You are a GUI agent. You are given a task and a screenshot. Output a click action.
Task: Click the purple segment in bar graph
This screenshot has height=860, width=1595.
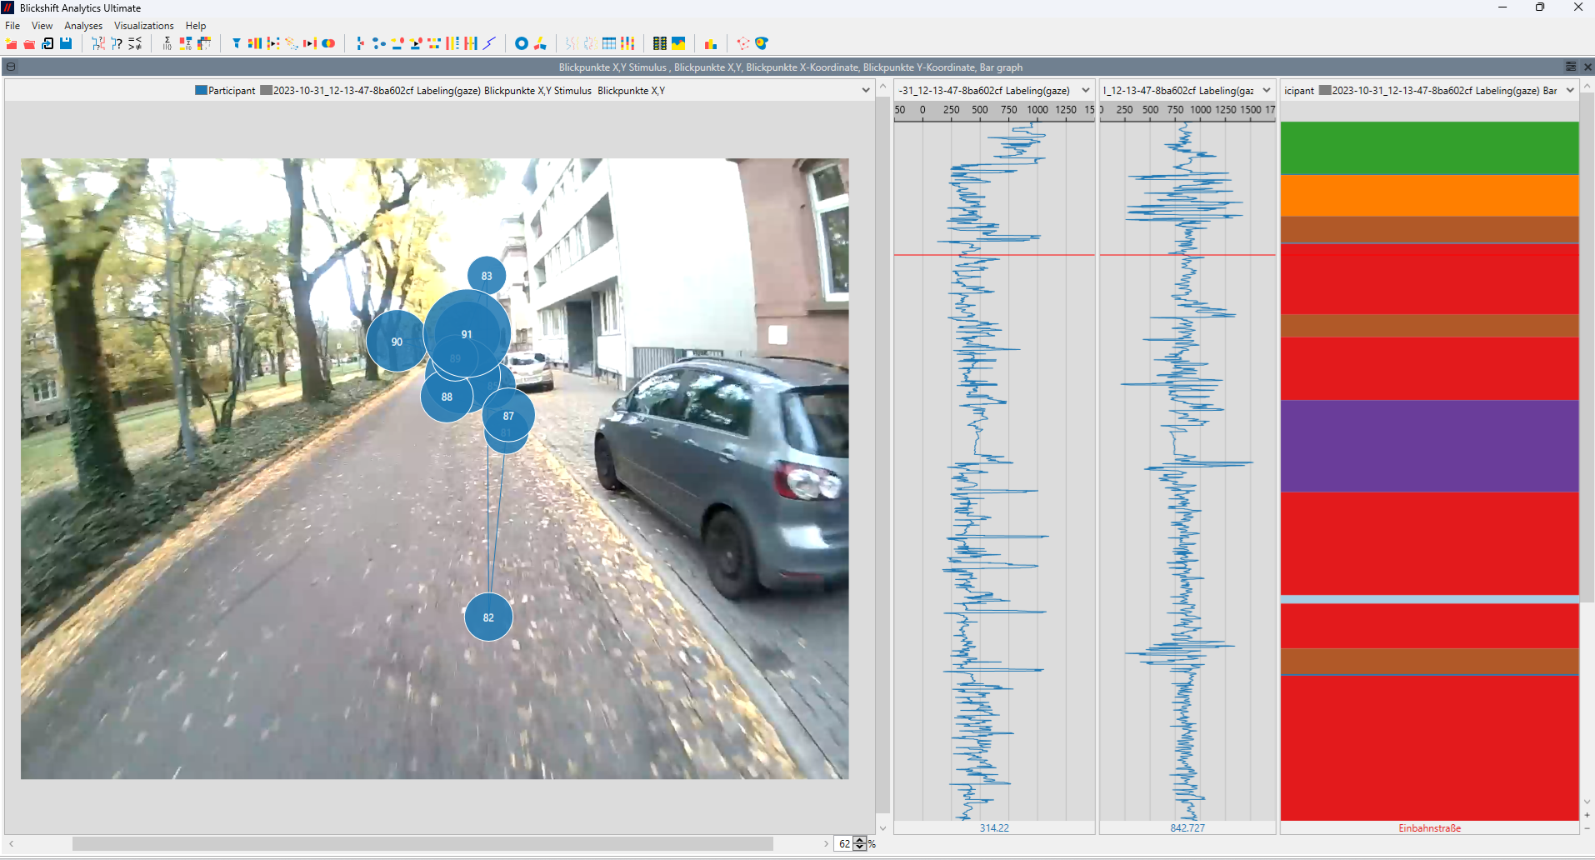(1429, 446)
